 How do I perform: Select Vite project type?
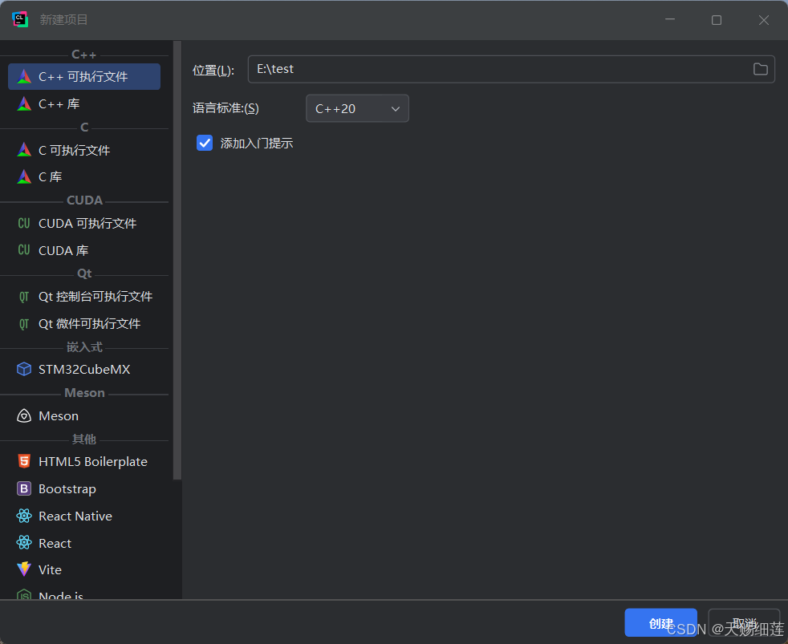pos(84,569)
